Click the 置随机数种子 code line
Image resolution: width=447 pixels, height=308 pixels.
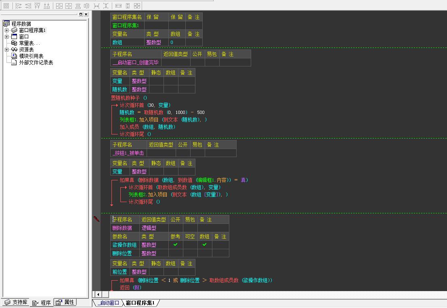pos(129,98)
